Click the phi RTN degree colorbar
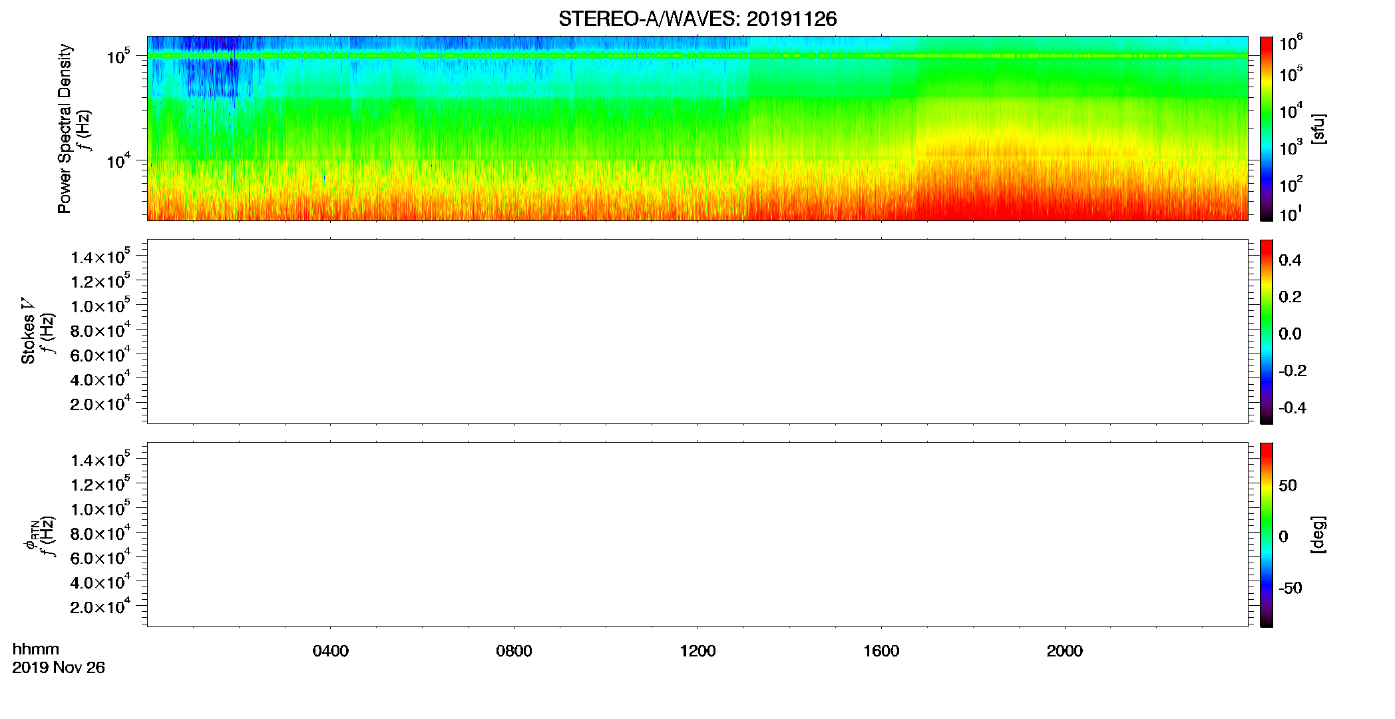Image resolution: width=1395 pixels, height=719 pixels. tap(1267, 535)
